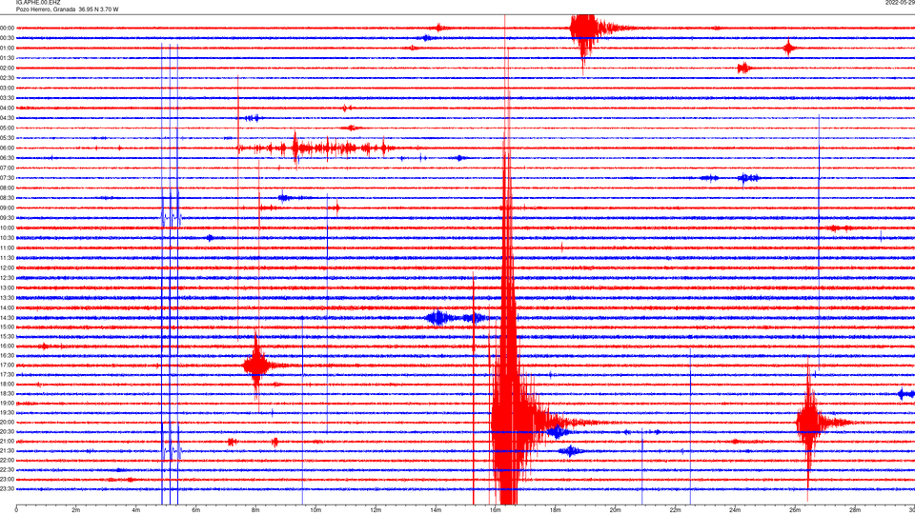
Task: Select the 17:00 trace time label
Action: pyautogui.click(x=8, y=366)
